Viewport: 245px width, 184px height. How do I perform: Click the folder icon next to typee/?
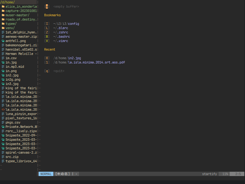(x=3, y=24)
